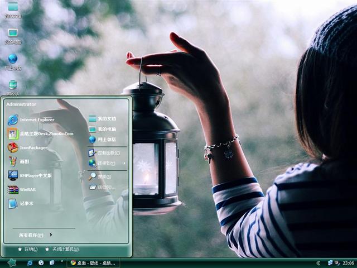Open 网上邻居 icon on the desktop

point(12,60)
